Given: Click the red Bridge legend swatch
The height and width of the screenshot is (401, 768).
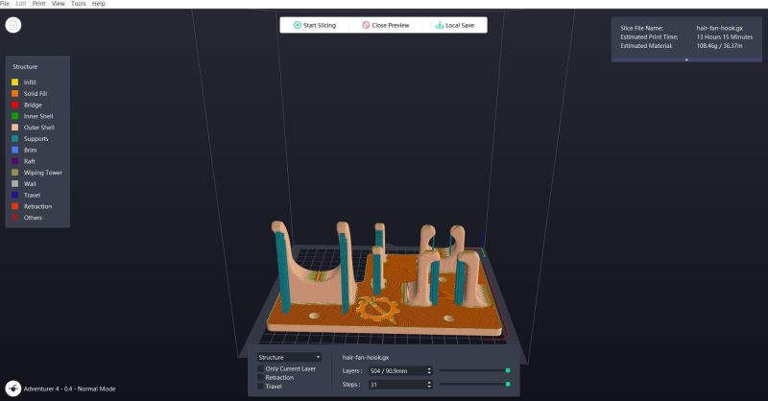Looking at the screenshot, I should tap(15, 105).
